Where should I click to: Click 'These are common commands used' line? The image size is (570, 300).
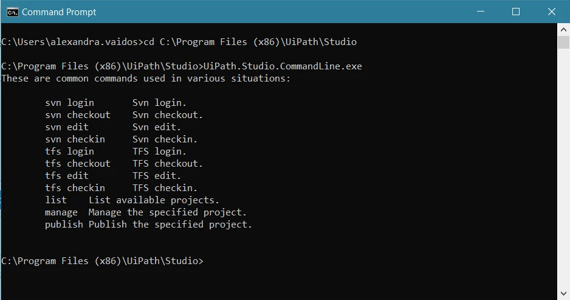point(146,78)
